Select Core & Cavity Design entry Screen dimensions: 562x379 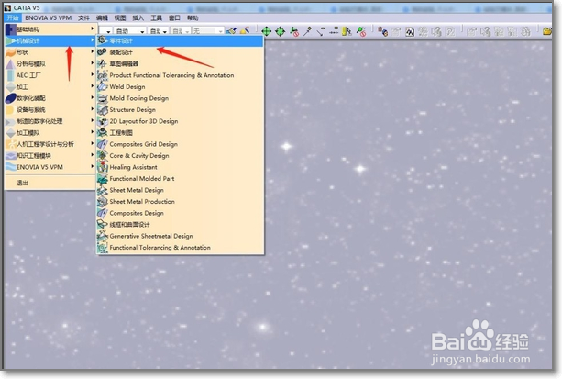coord(181,156)
